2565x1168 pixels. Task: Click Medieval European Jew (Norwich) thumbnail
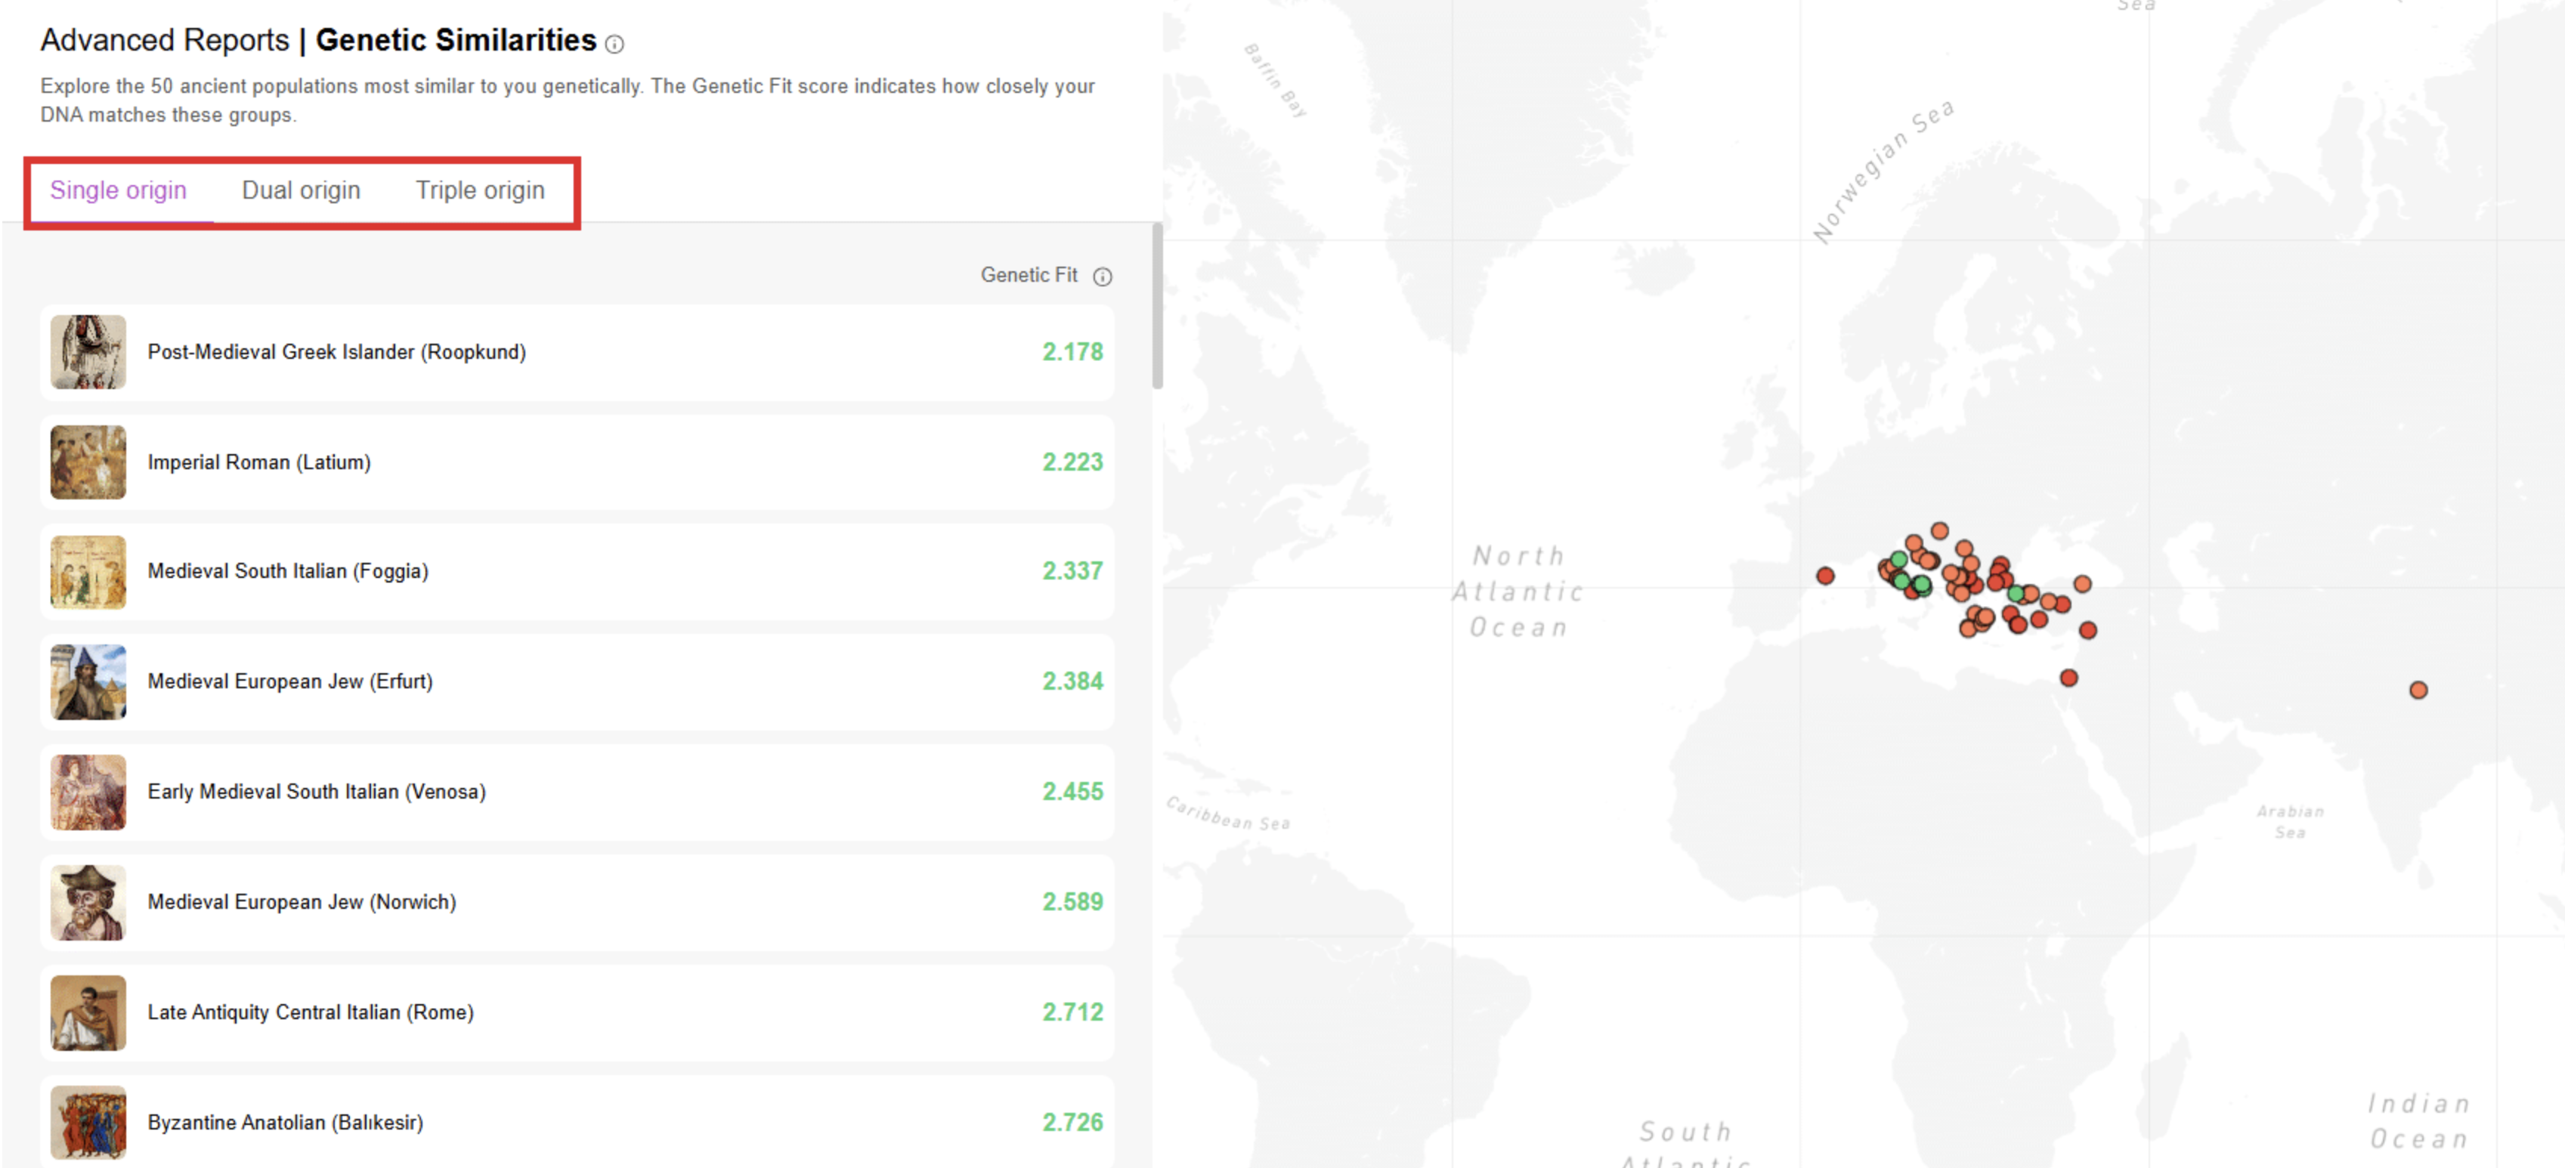click(x=88, y=902)
